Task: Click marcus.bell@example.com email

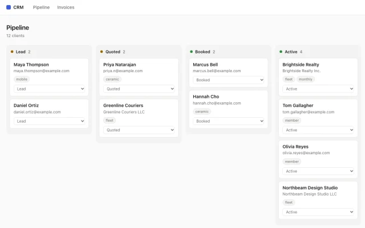Action: (217, 71)
